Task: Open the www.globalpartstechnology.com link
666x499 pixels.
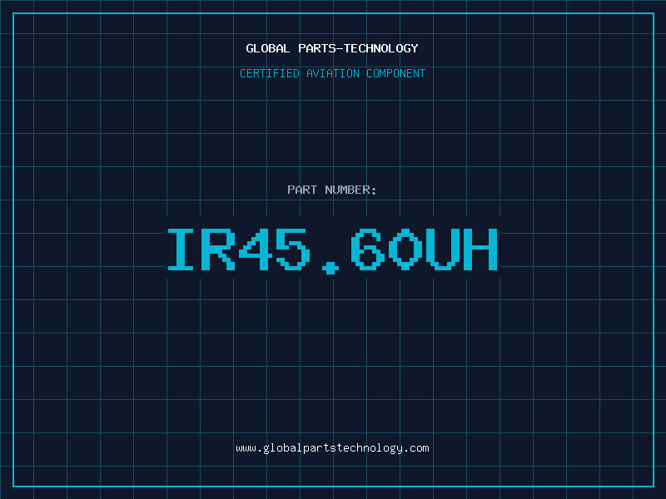Action: (x=332, y=448)
